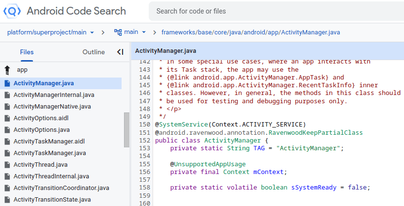Click the file icon beside ActivityTransitionCoordinator.java

[x=7, y=188]
